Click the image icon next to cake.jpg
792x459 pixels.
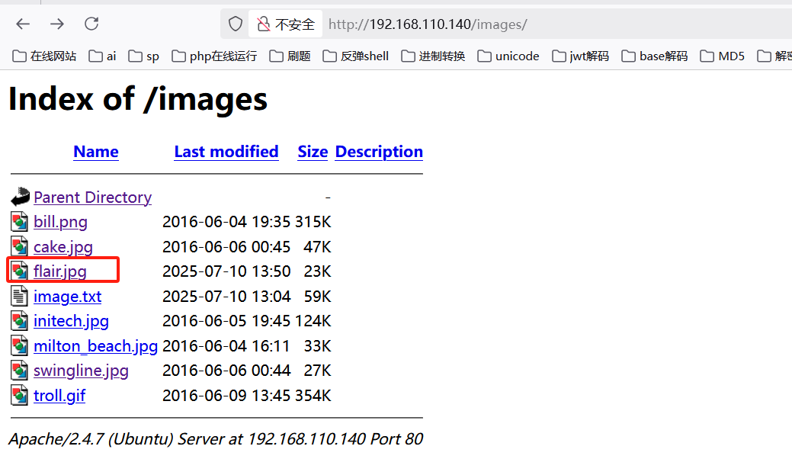[19, 246]
